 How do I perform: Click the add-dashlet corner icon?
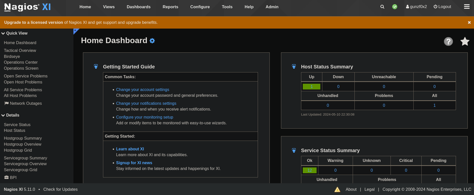(x=76, y=31)
